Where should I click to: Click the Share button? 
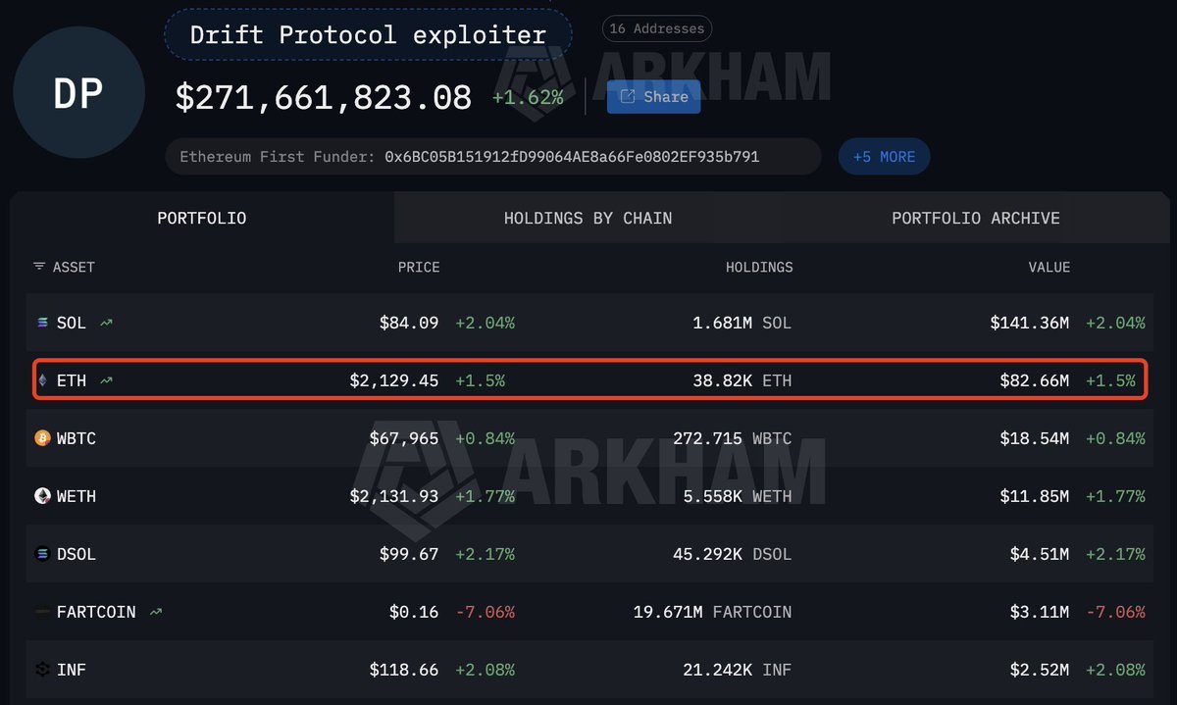[652, 96]
